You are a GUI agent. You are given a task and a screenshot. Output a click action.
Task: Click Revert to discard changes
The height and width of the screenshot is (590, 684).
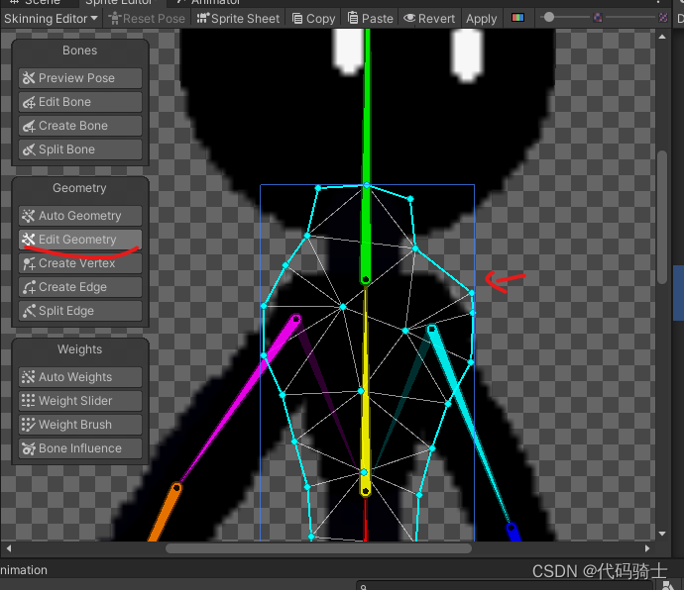tap(429, 19)
